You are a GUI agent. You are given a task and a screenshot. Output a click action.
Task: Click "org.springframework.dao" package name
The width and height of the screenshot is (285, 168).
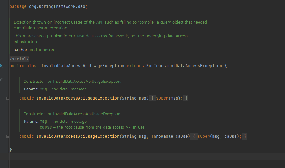tap(57, 7)
